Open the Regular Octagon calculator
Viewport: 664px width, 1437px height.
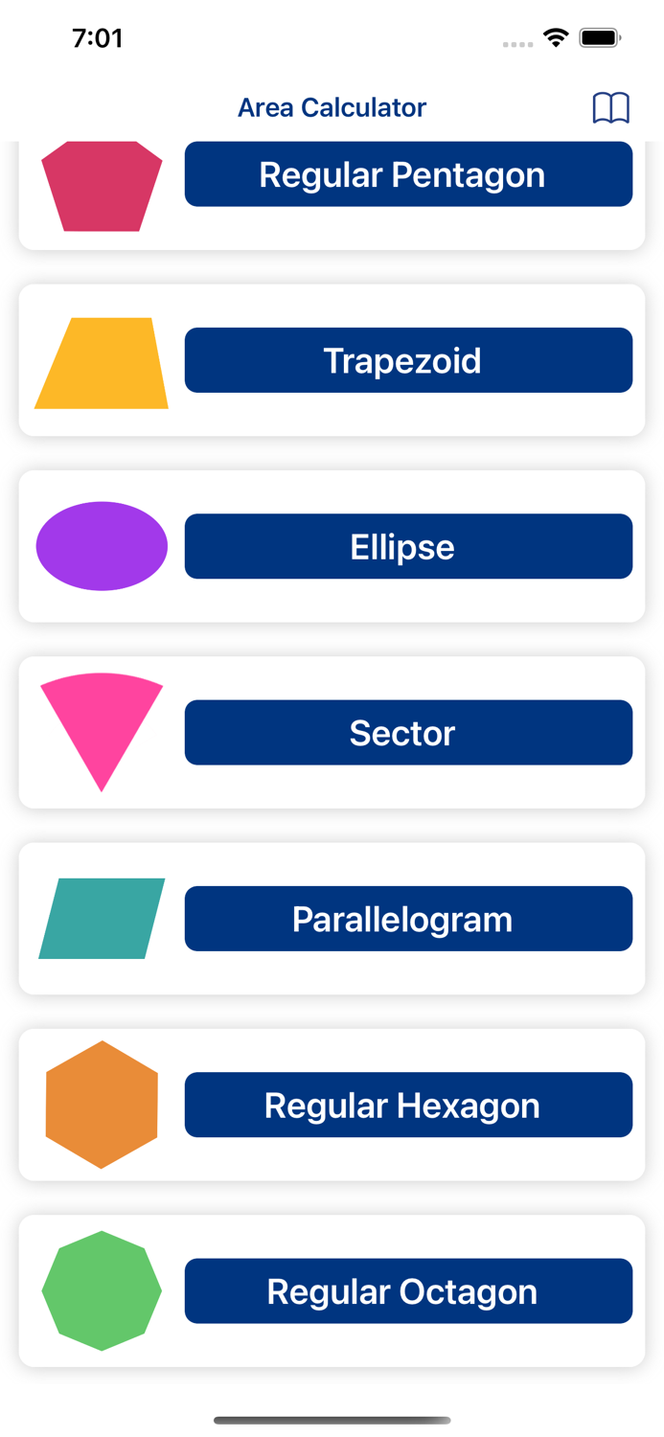coord(408,1289)
